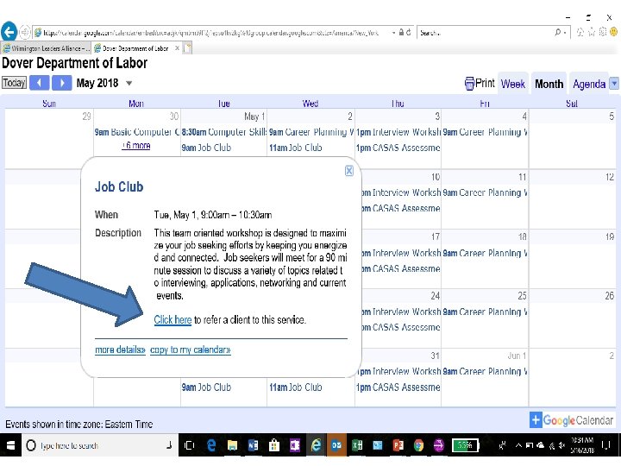Click the refresh icon in address bar
This screenshot has width=621, height=466.
pos(409,32)
